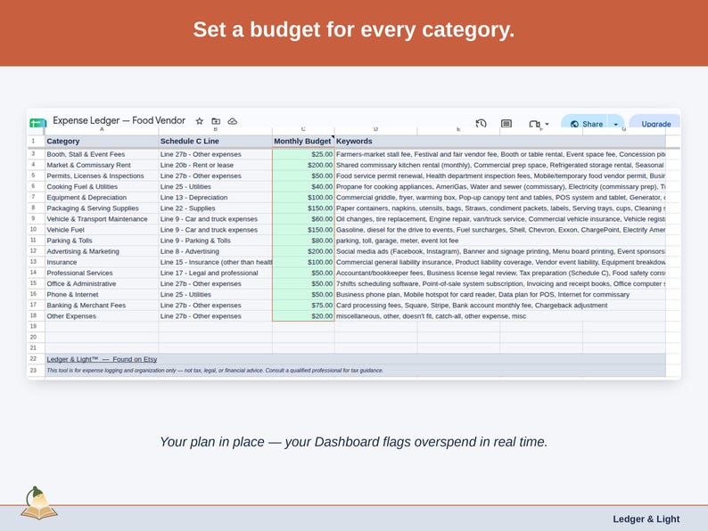Image resolution: width=708 pixels, height=531 pixels.
Task: Select Office & Administrative cell
Action: (x=102, y=284)
